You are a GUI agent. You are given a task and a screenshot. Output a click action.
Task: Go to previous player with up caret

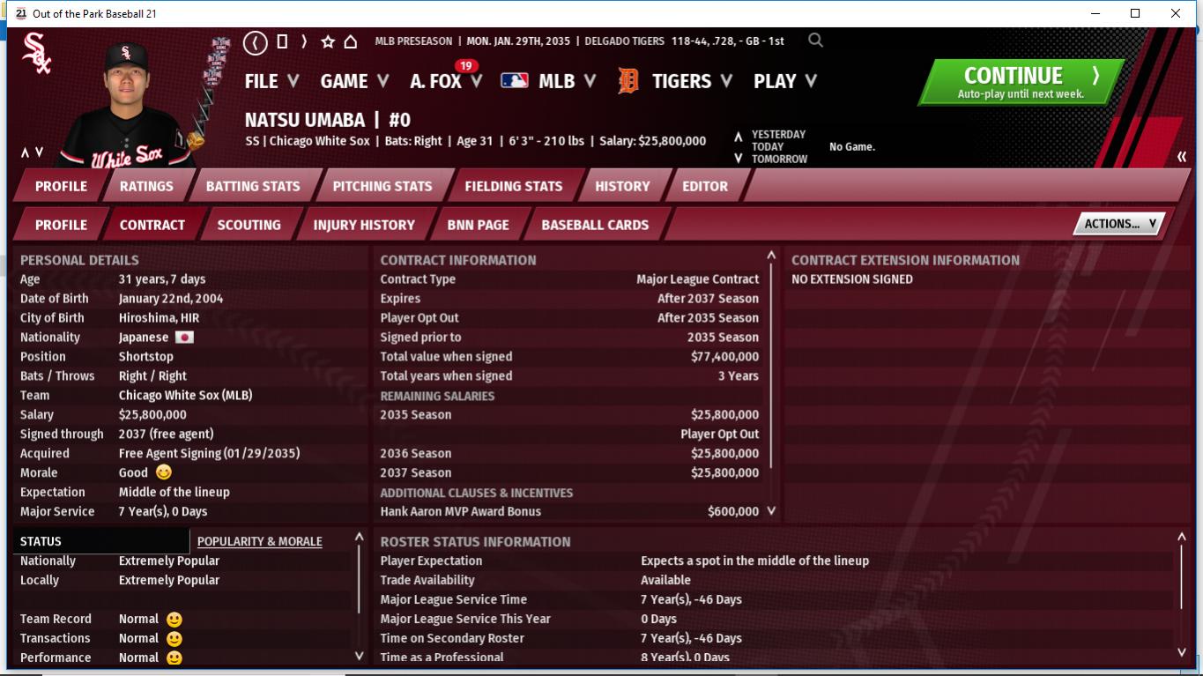click(x=26, y=152)
